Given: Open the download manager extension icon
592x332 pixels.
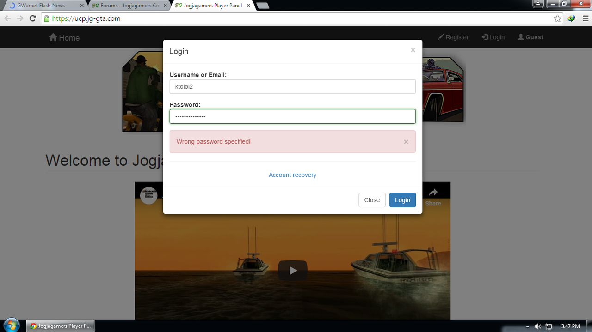Looking at the screenshot, I should pyautogui.click(x=572, y=18).
